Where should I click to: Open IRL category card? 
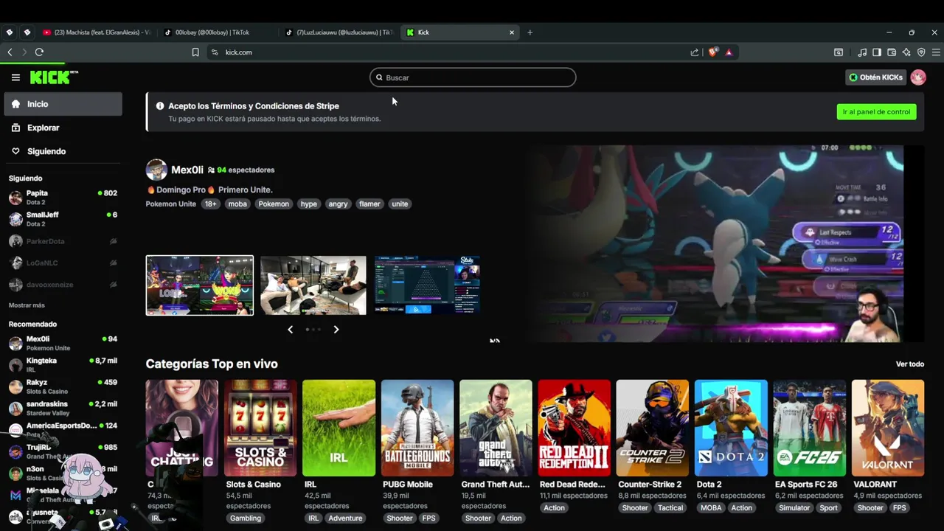click(x=339, y=428)
